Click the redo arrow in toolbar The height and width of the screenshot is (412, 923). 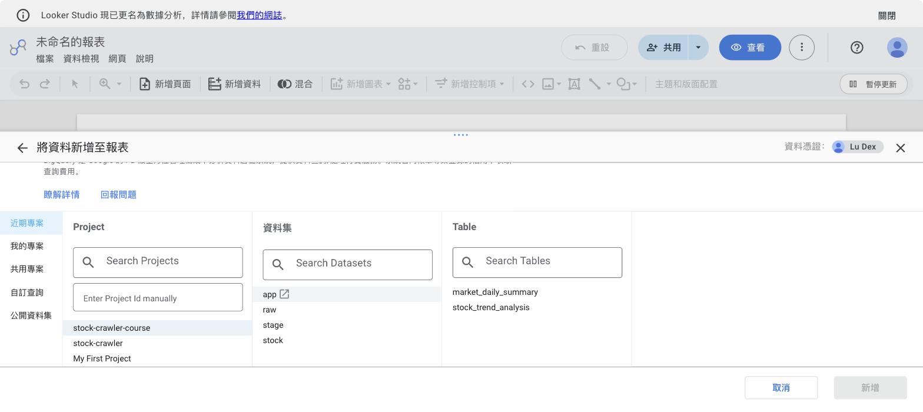click(x=45, y=84)
